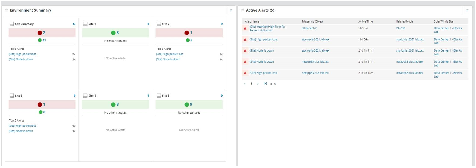Click the Site Summary total count 43
Viewport: 476px width, 168px height.
pos(74,24)
